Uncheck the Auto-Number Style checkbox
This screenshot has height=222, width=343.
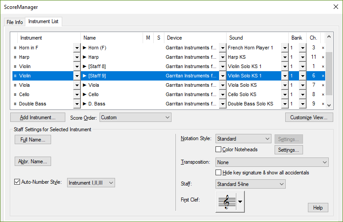point(17,182)
